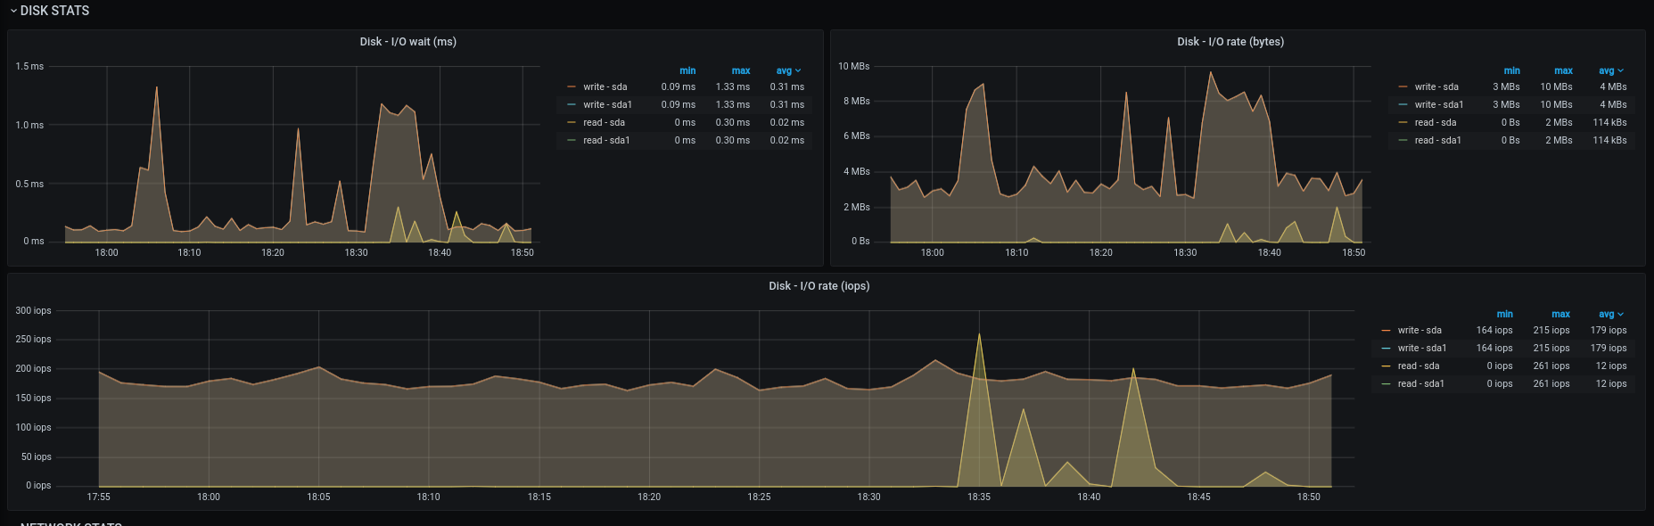Image resolution: width=1654 pixels, height=526 pixels.
Task: Open color picker for write - sda in iops legend
Action: [1386, 330]
